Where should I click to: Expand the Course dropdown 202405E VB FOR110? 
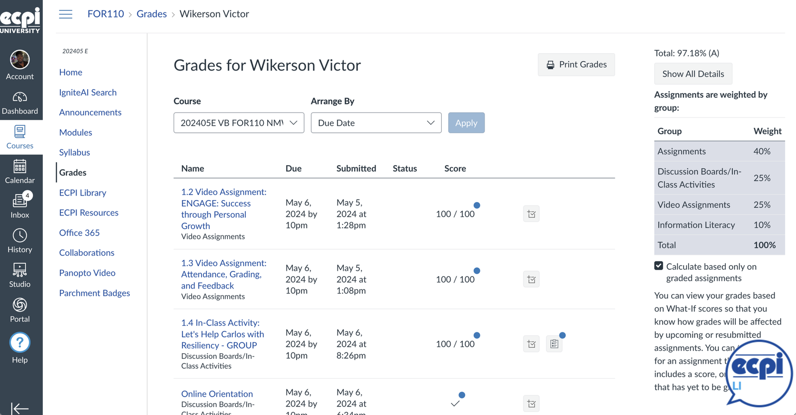(239, 123)
